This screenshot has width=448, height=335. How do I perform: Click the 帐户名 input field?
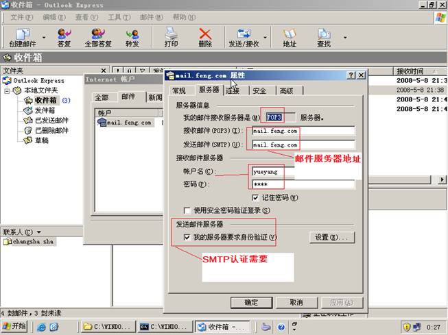[x=303, y=171]
